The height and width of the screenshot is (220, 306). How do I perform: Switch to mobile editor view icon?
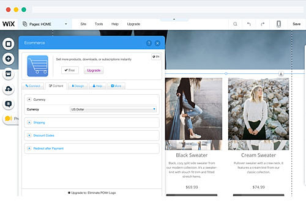click(278, 24)
